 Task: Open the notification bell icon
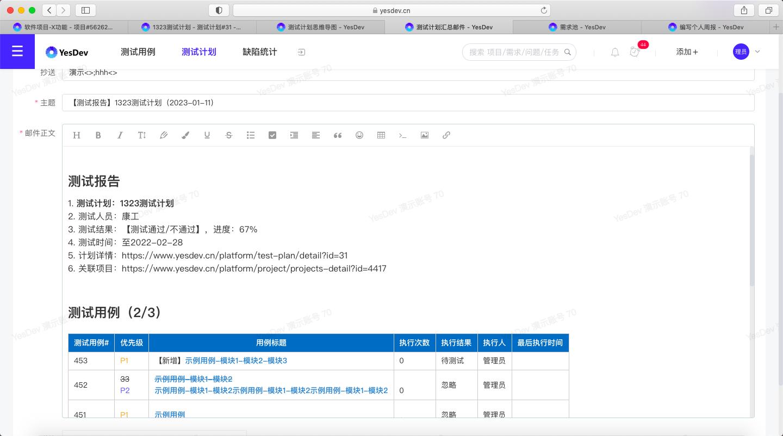(x=615, y=52)
